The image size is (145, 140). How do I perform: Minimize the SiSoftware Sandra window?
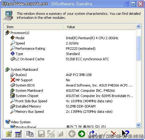click(126, 4)
